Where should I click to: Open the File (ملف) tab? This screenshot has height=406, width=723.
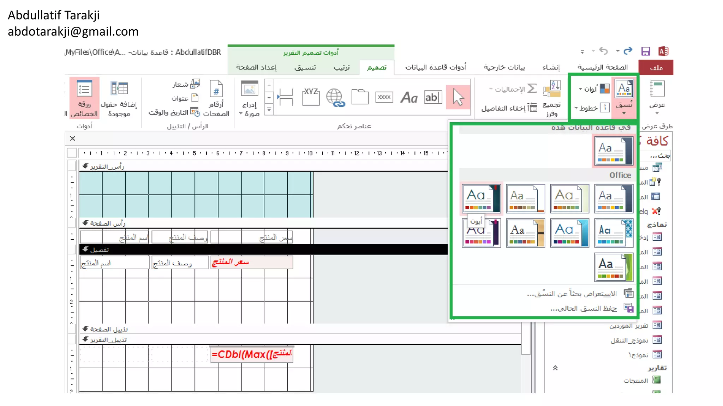tap(656, 68)
